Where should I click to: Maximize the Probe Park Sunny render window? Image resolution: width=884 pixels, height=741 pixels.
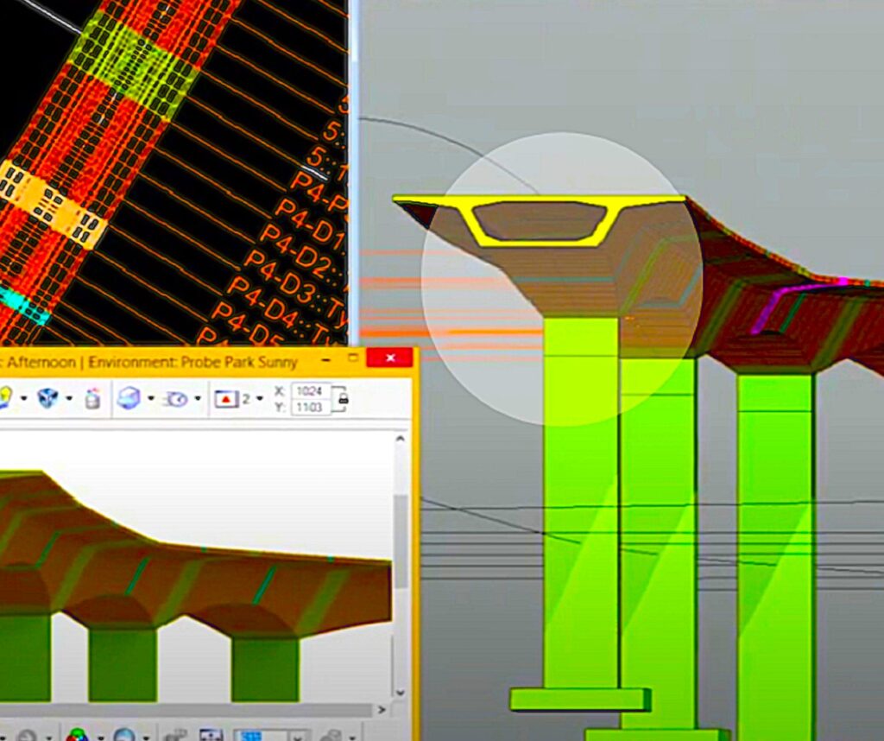[353, 358]
